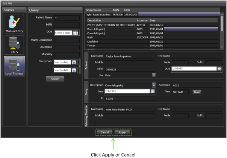
Task: Open calendar icon for Patient DOB
Action: 219,69
